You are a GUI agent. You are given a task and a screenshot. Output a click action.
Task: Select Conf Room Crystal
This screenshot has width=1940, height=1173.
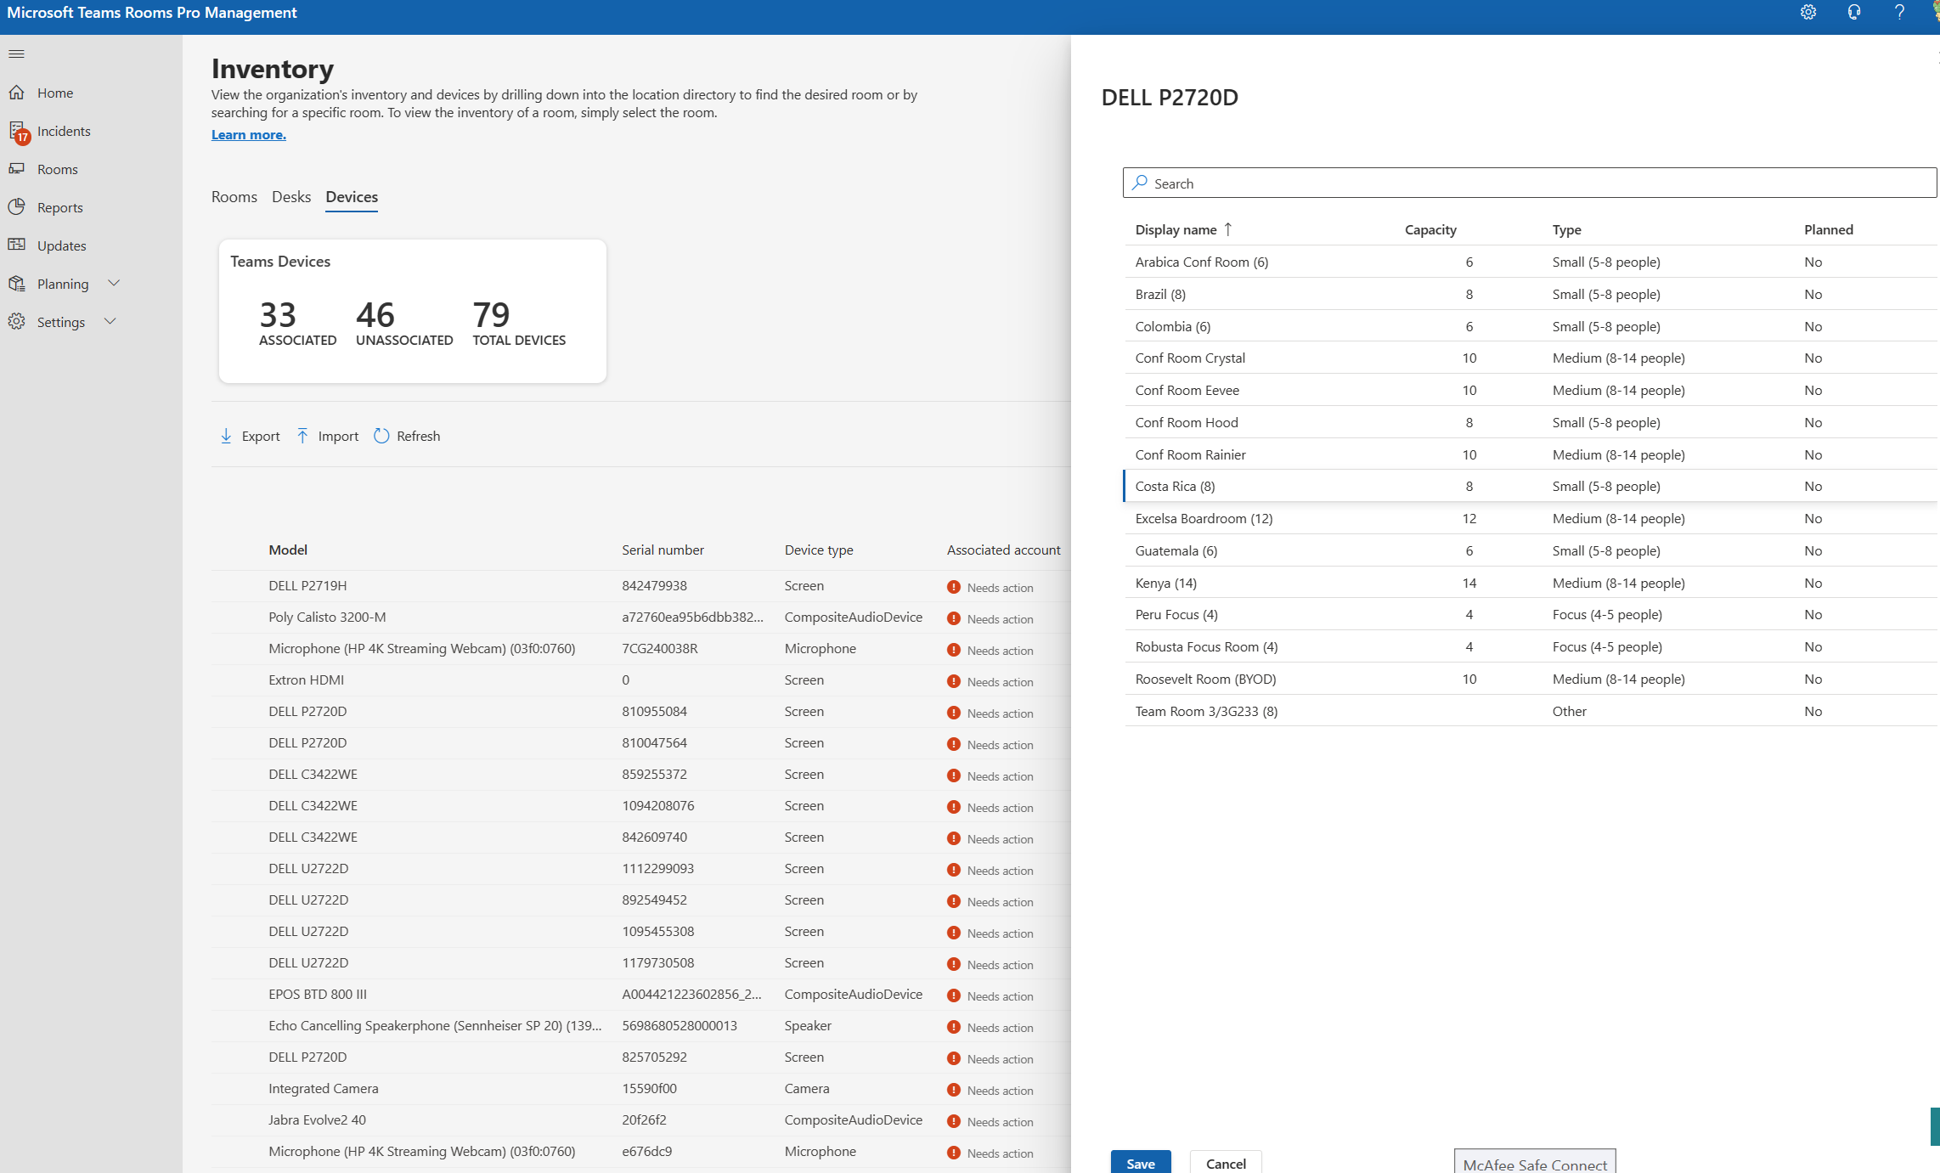(1531, 358)
